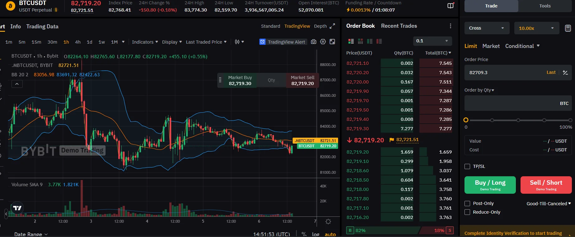This screenshot has height=237, width=575.
Task: Click the S sell ratio badge
Action: (450, 230)
